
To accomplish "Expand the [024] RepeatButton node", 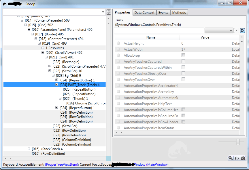I will 57,80.
